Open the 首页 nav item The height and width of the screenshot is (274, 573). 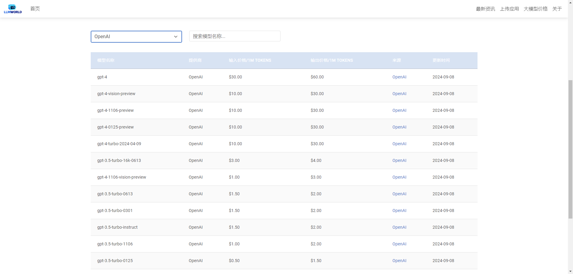click(35, 9)
